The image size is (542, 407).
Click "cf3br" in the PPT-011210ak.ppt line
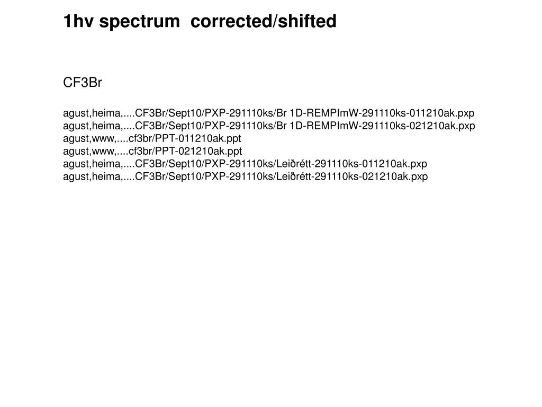[x=140, y=139]
